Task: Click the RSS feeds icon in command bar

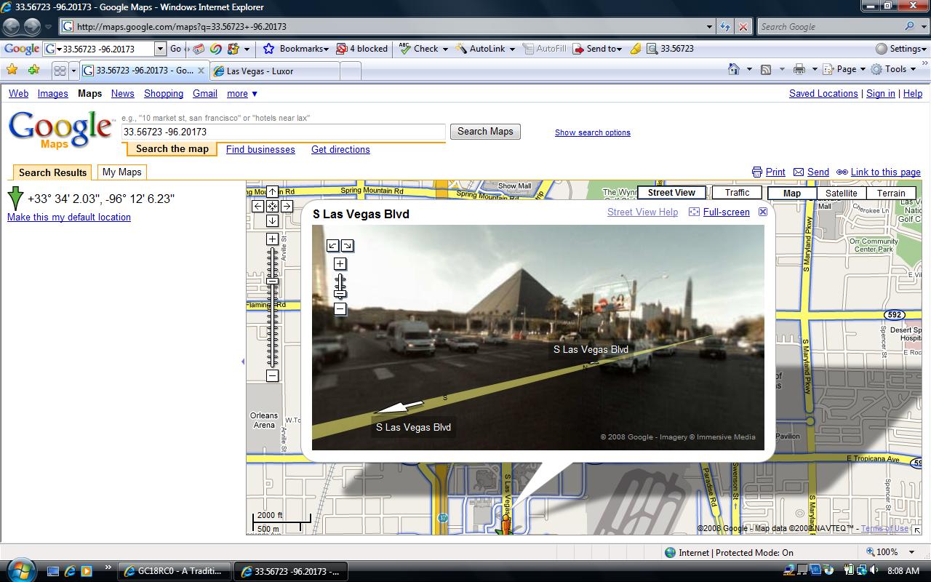Action: coord(766,69)
